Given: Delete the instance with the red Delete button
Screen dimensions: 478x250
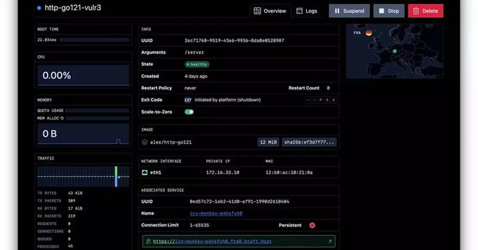Looking at the screenshot, I should click(x=425, y=11).
